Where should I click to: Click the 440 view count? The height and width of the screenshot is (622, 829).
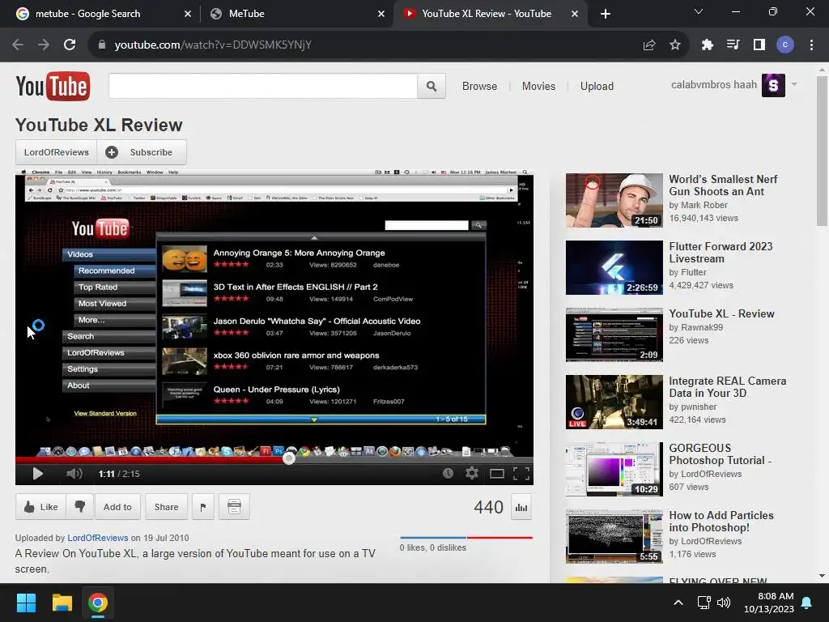coord(488,507)
